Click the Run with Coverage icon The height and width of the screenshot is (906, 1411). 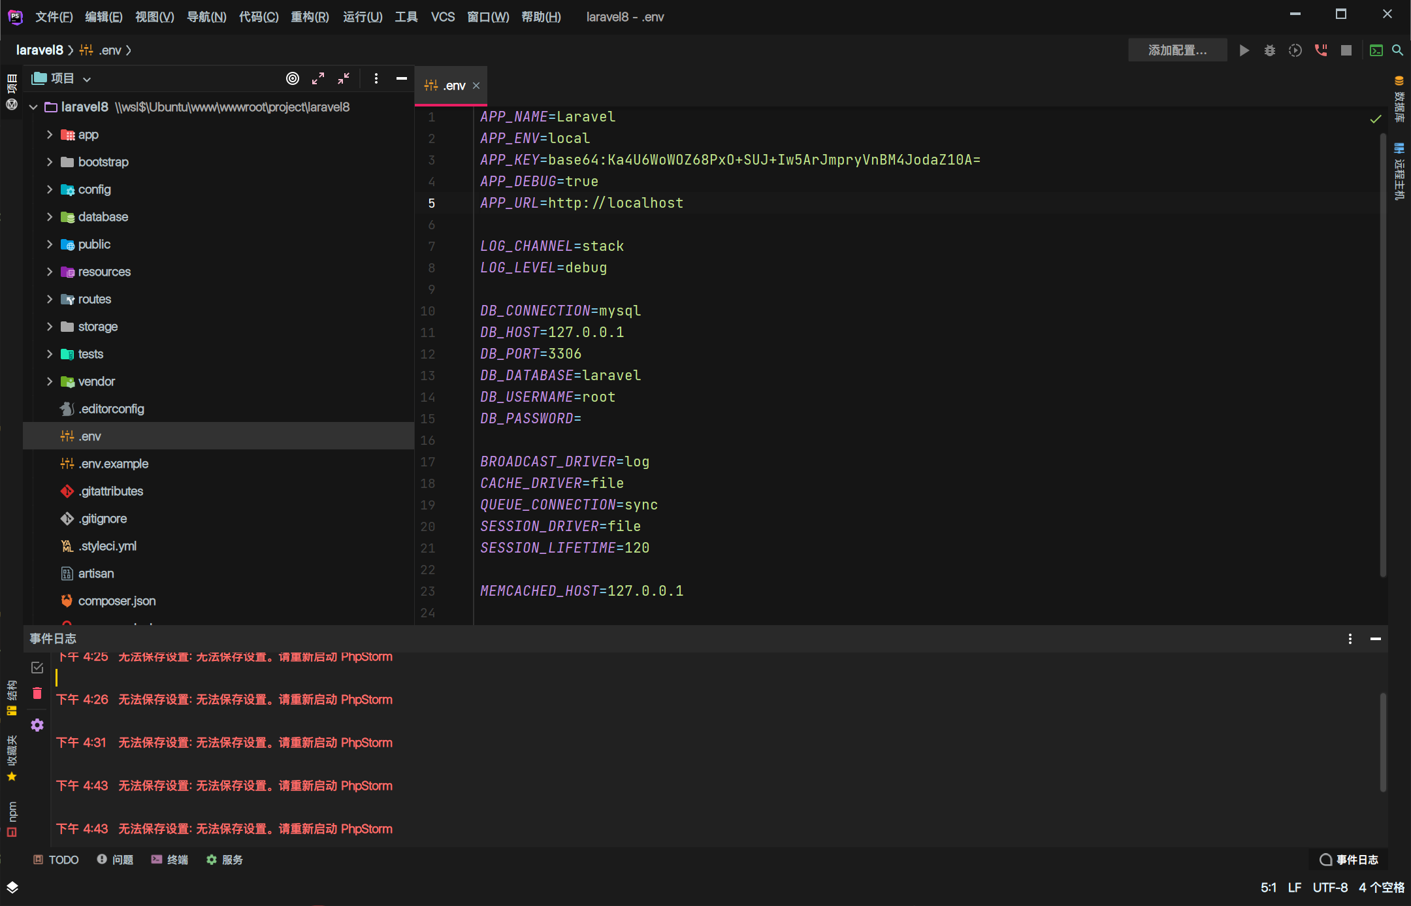coord(1295,50)
